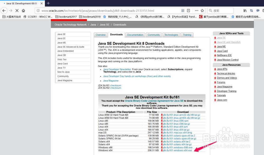Open the browser home page
The image size is (264, 155).
click(x=23, y=11)
